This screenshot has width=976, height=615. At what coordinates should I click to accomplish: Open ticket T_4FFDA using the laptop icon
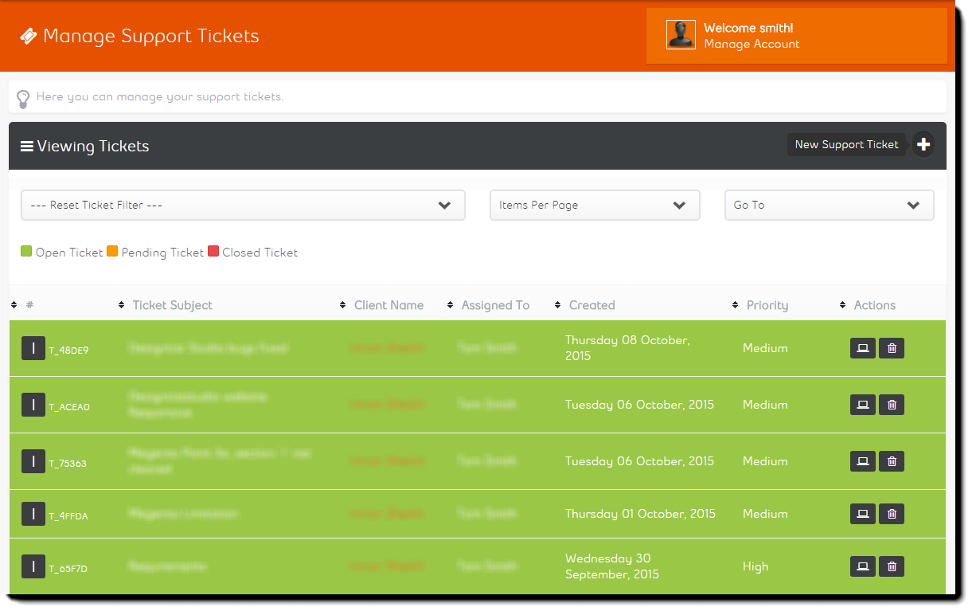click(x=862, y=514)
